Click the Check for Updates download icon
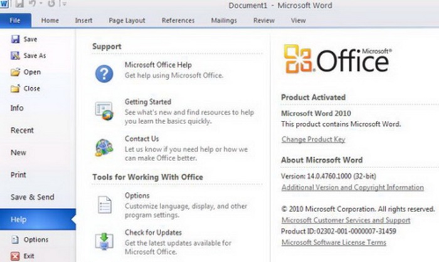The image size is (439, 262). 104,241
